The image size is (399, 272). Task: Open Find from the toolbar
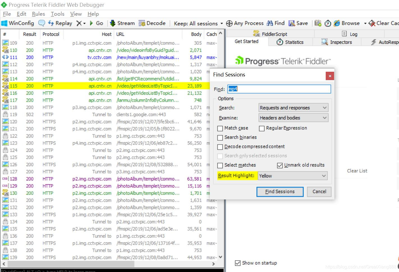[x=275, y=23]
